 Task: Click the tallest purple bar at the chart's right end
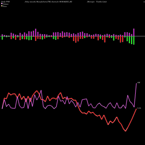pyautogui.click(x=134, y=32)
